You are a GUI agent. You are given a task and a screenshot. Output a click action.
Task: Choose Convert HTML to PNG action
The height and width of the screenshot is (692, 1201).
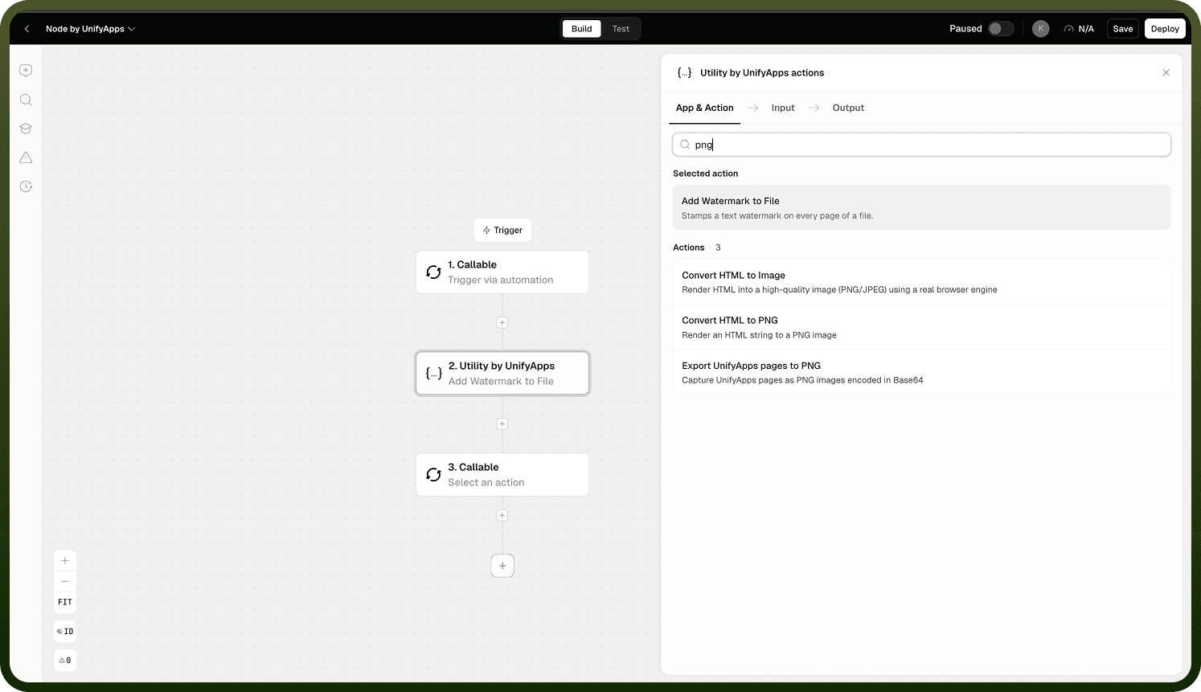pos(921,327)
